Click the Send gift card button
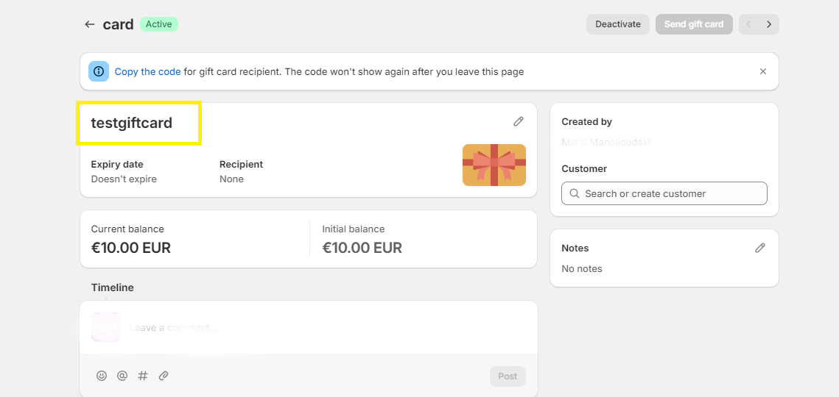Screen dimensions: 839x397 click(x=694, y=24)
